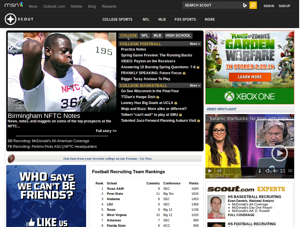Screen dimensions: 303x227
Task: Expand the More menu in MSN top bar
Action: point(33,7)
